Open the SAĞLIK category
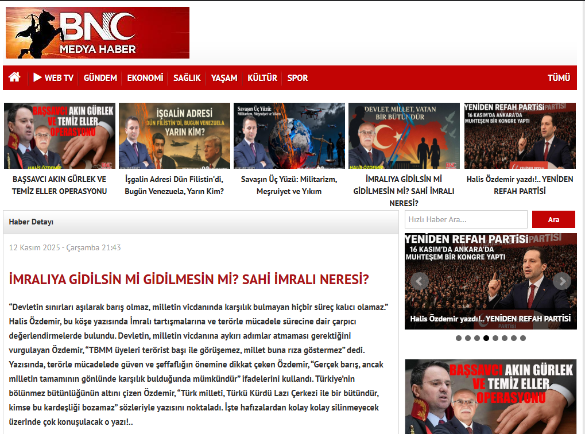This screenshot has width=585, height=434. tap(187, 77)
